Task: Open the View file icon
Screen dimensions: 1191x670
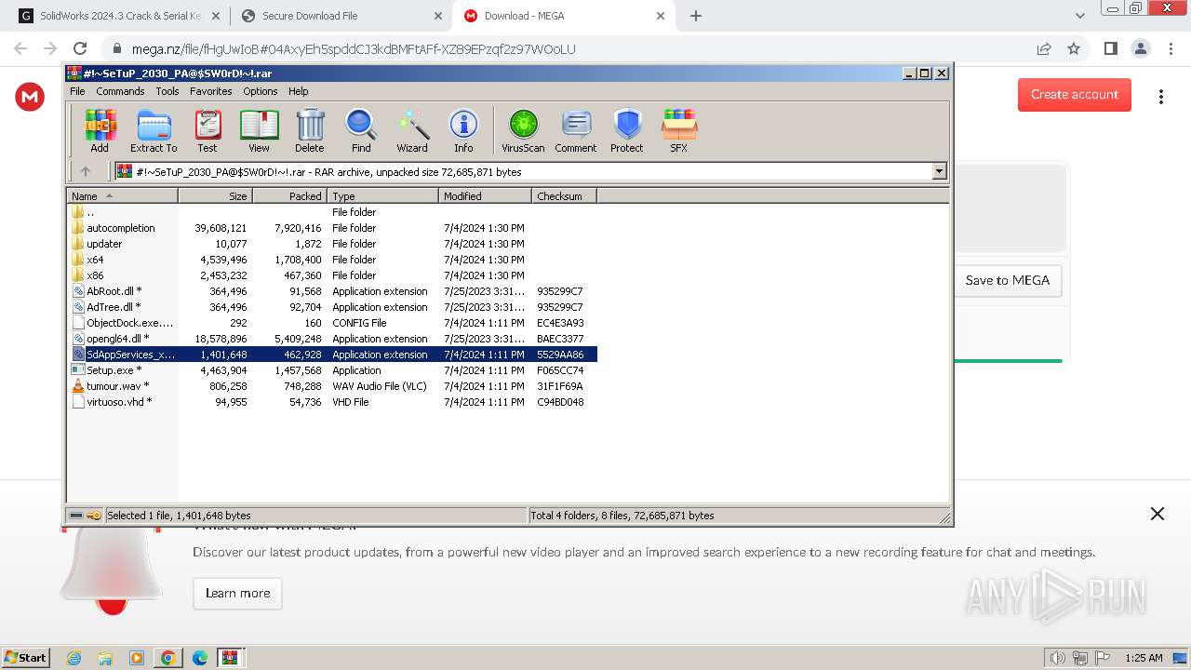Action: tap(259, 130)
